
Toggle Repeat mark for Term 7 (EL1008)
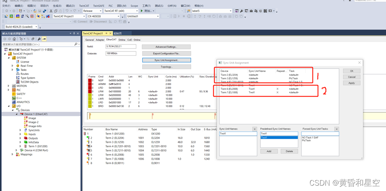pyautogui.click(x=278, y=93)
